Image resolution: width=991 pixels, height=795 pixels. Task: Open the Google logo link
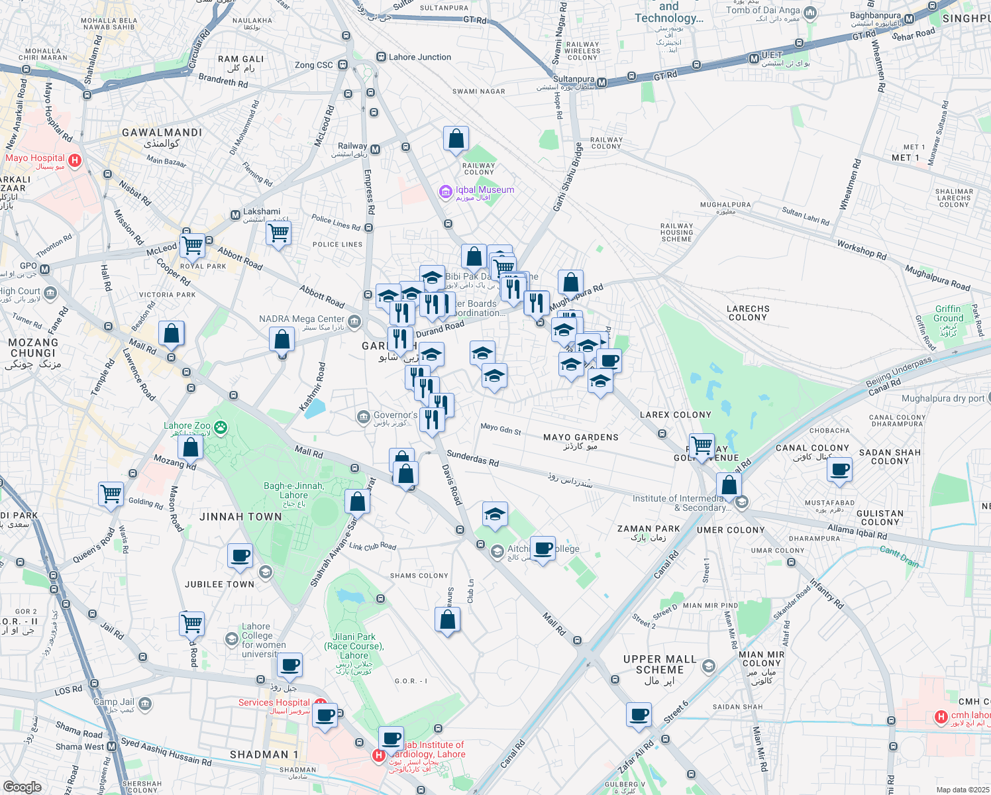tap(22, 786)
